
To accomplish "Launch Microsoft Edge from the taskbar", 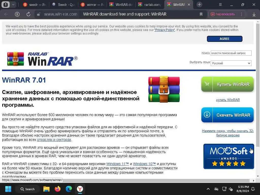I will [69, 189].
